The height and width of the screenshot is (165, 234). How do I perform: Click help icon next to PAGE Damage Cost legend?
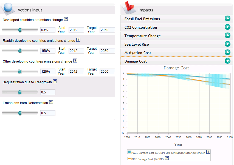point(208,152)
